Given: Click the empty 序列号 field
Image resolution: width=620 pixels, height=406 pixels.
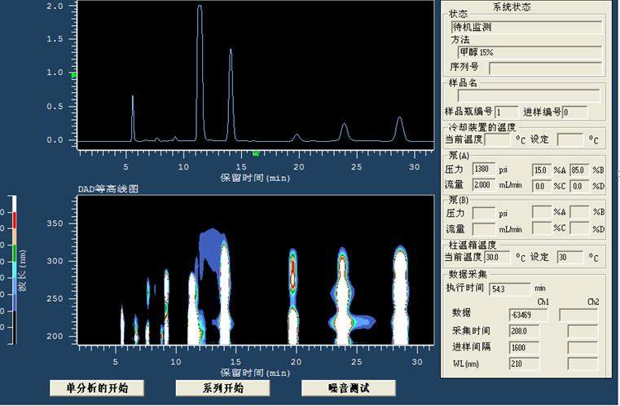Looking at the screenshot, I should [546, 68].
